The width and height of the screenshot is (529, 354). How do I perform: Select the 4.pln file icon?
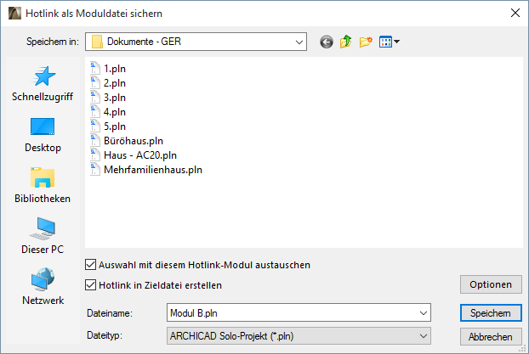94,112
